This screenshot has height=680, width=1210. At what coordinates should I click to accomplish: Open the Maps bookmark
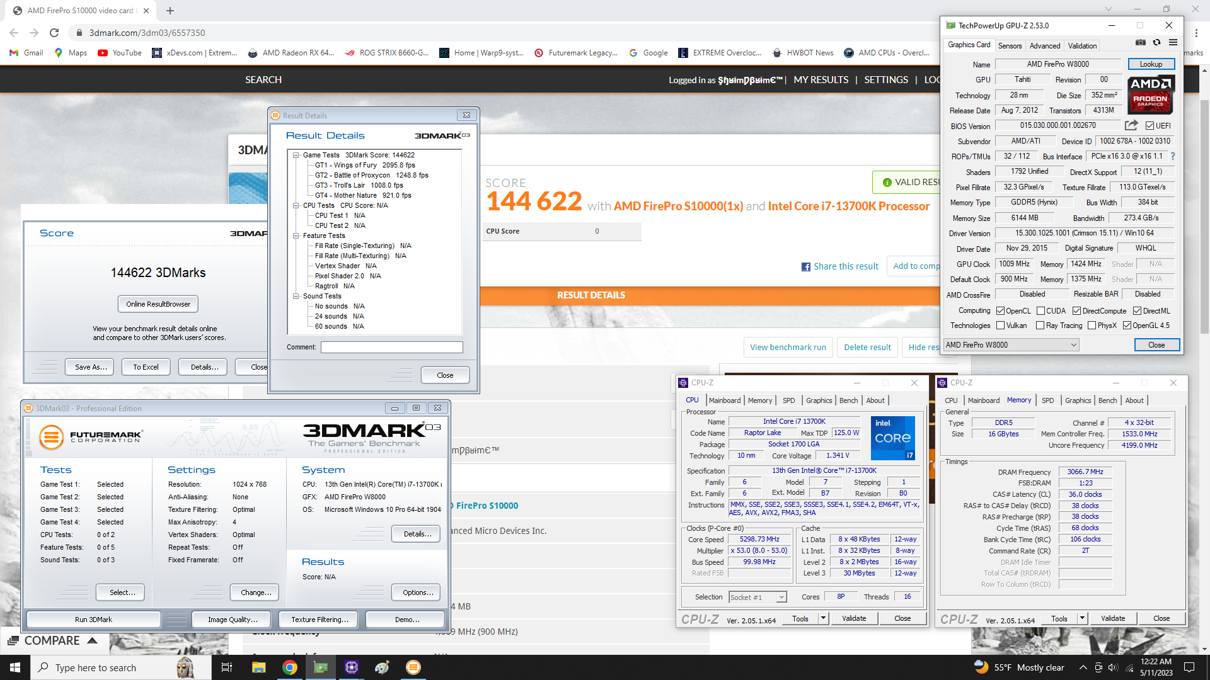coord(71,53)
